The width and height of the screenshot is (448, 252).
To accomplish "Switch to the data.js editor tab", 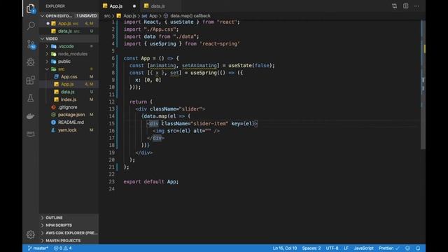I will click(157, 6).
